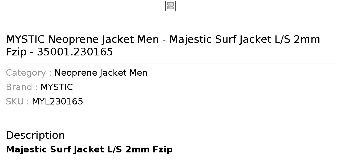Click the divider line above Description
This screenshot has width=341, height=162.
point(170,124)
